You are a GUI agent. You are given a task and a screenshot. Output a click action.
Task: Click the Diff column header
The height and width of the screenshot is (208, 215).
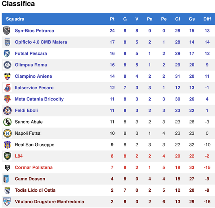coord(207,19)
